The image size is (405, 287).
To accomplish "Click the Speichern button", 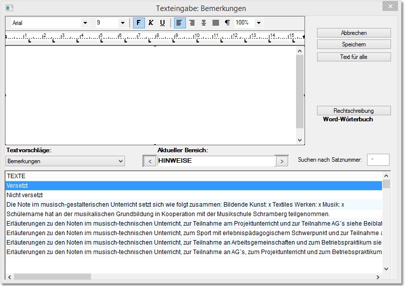I will pyautogui.click(x=353, y=44).
